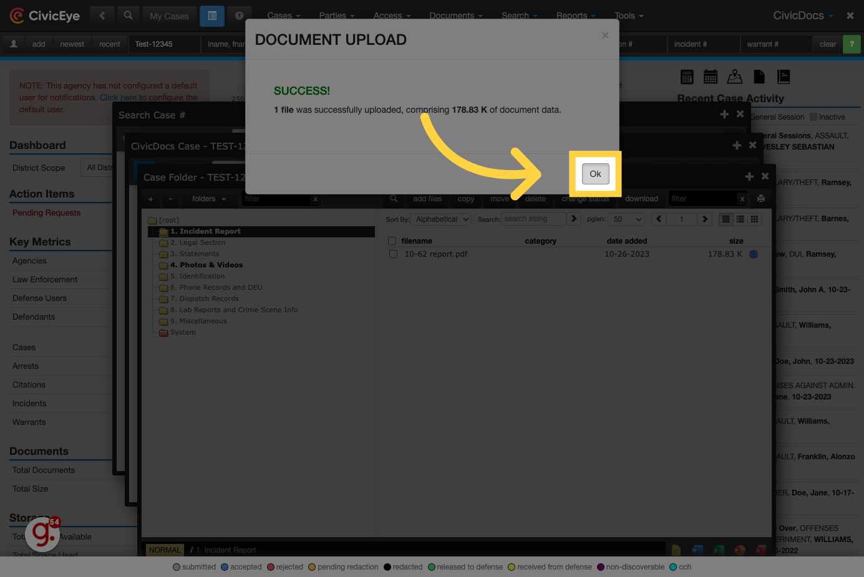This screenshot has height=577, width=864.
Task: Click the blue status dot for 10-62 report.pdf
Action: 754,254
